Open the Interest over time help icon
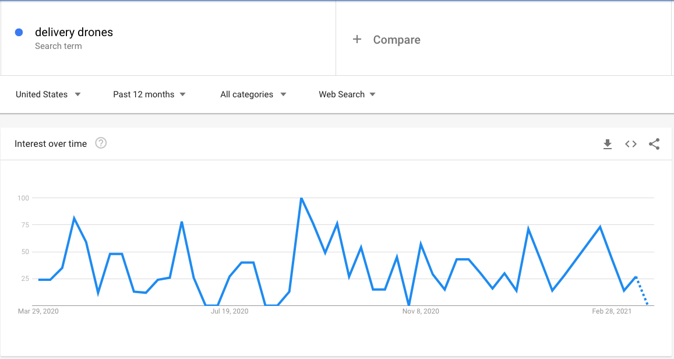The image size is (674, 359). (101, 143)
